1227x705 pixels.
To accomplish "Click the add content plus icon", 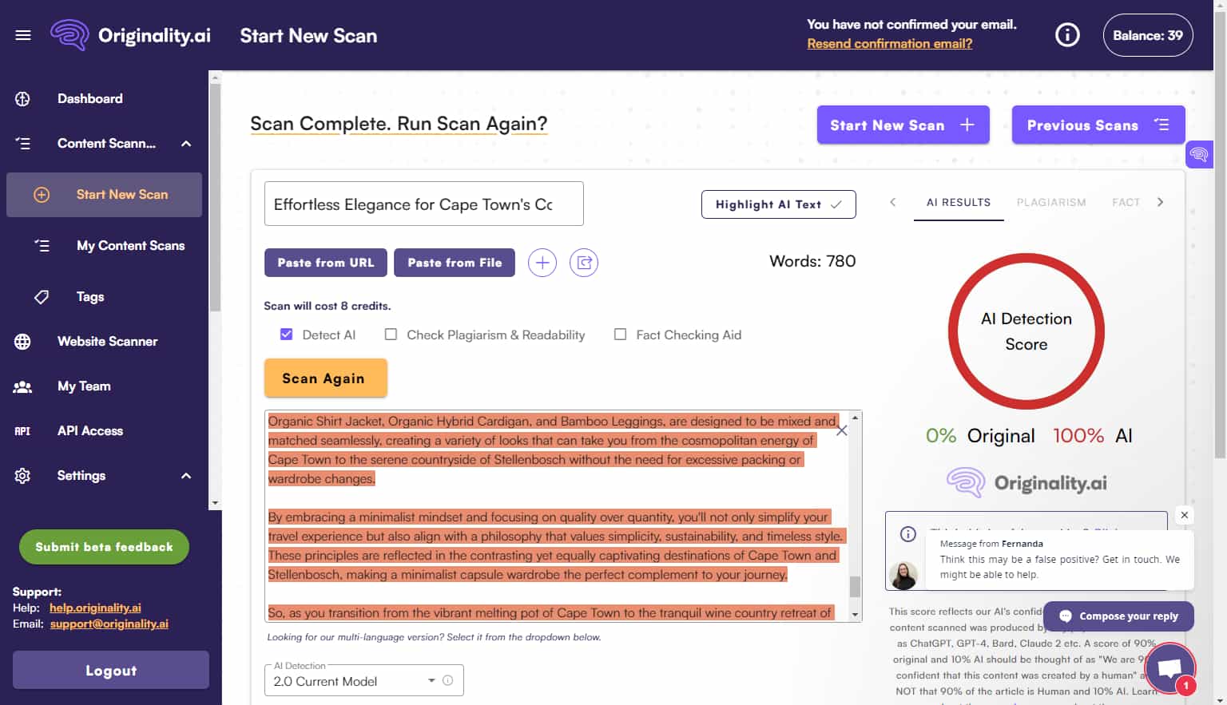I will (542, 262).
